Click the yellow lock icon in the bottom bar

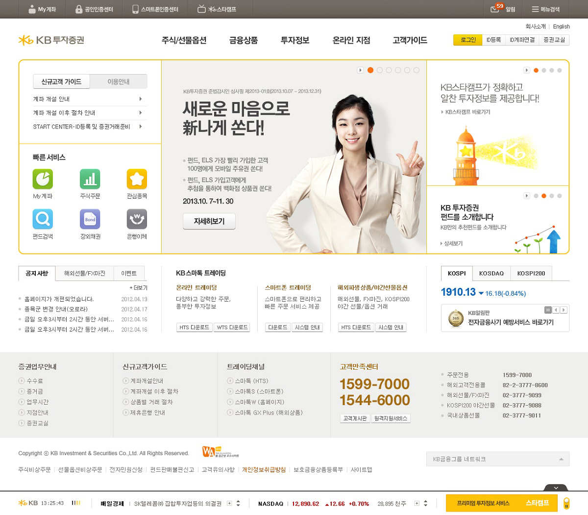coord(566,504)
